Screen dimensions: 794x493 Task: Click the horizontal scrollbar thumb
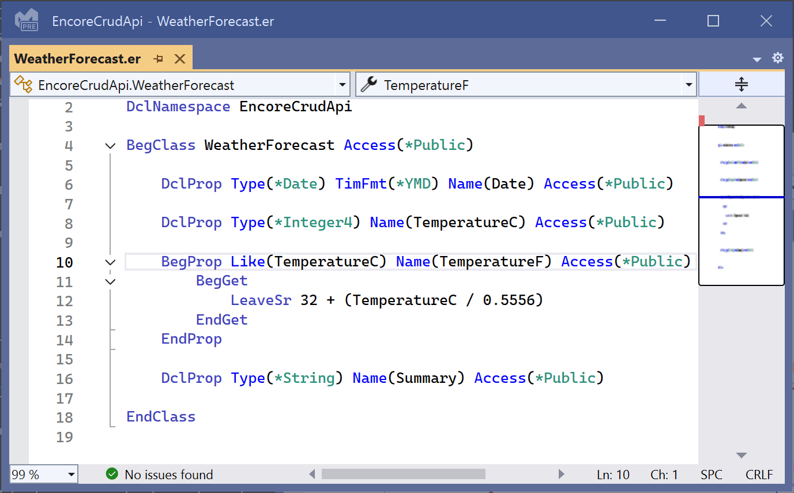404,474
